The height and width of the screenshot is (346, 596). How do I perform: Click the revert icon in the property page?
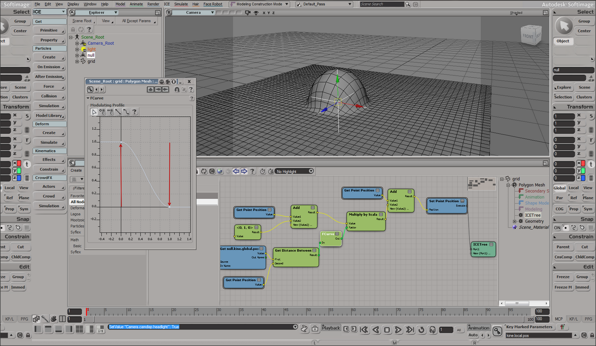pyautogui.click(x=177, y=89)
